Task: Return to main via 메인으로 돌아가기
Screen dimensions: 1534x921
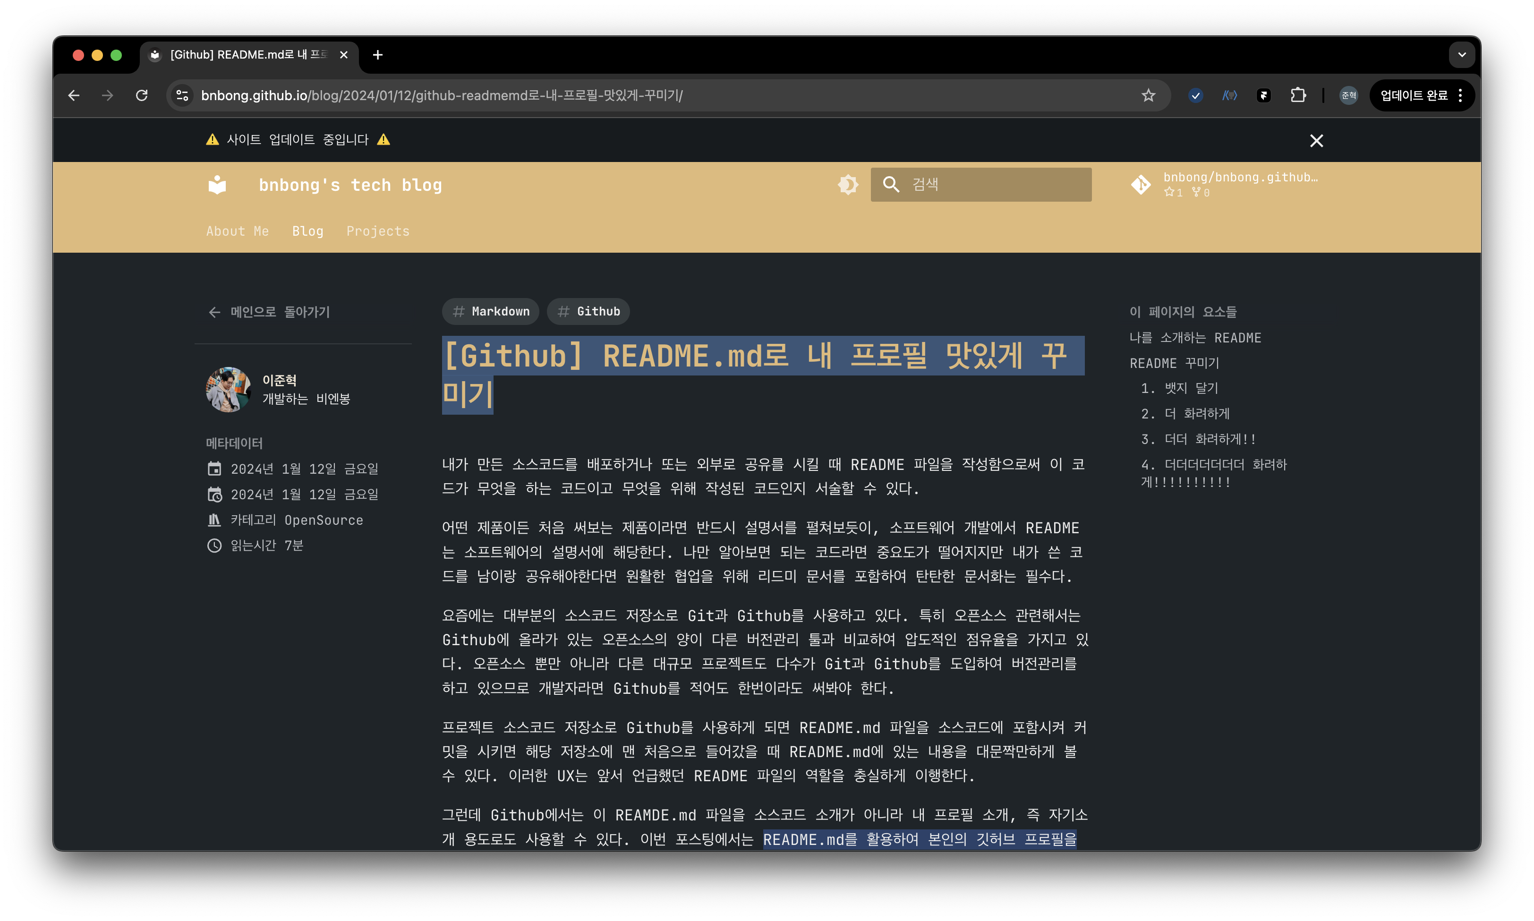Action: coord(269,312)
